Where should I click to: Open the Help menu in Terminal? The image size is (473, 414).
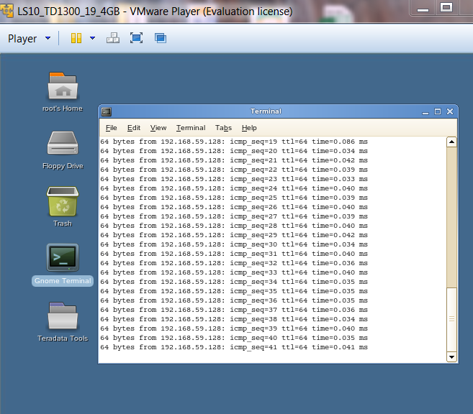point(249,128)
